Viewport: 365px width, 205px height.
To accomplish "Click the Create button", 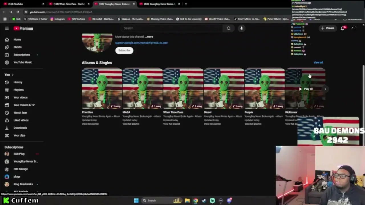I will (x=327, y=28).
